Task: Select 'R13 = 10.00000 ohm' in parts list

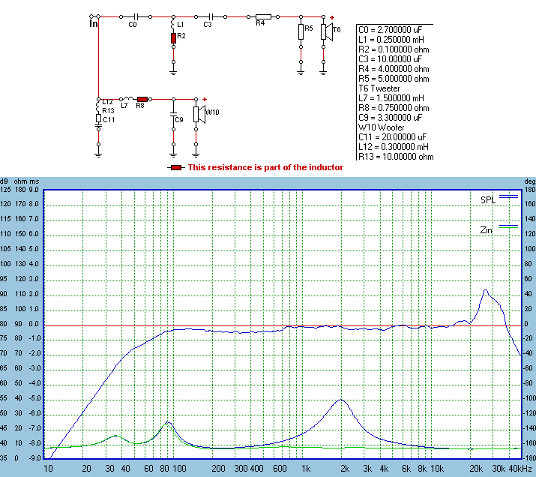Action: pos(397,157)
